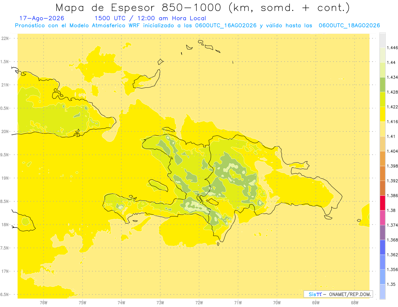Click the latitude label '21N'

(5, 85)
